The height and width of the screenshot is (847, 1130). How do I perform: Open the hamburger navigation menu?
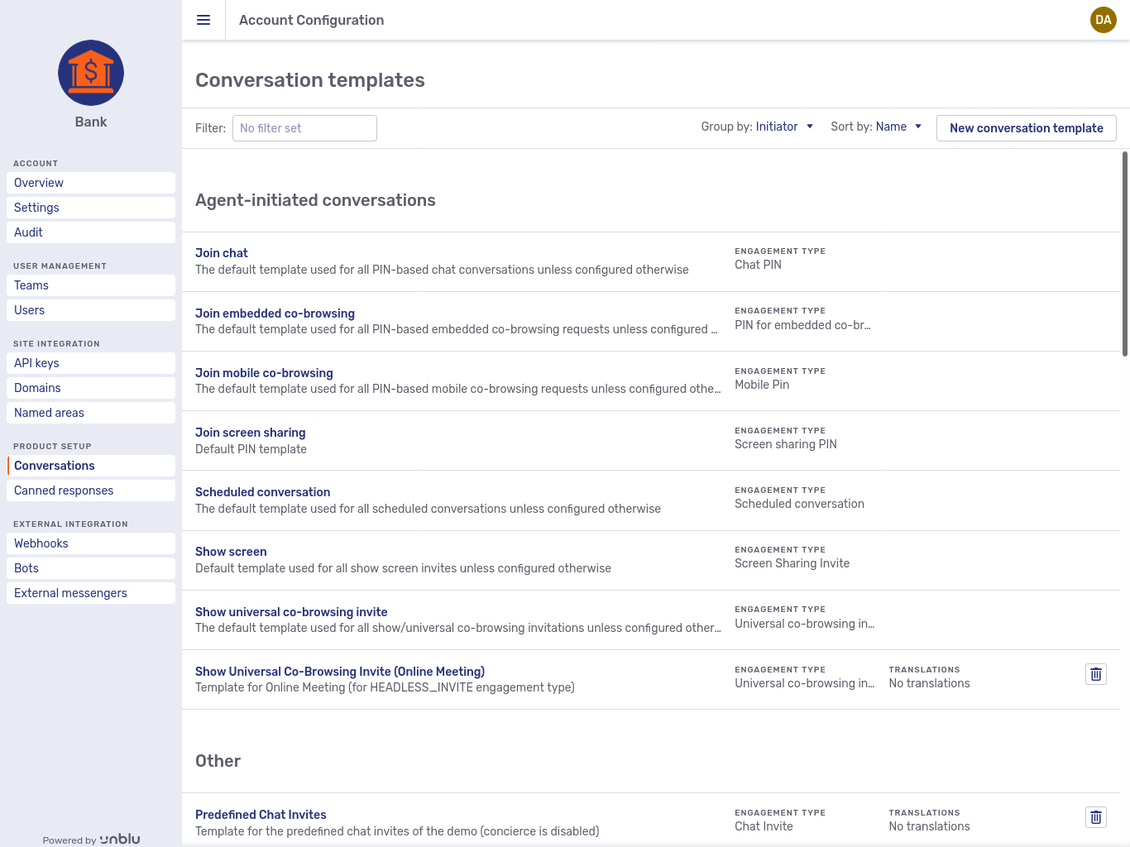tap(203, 20)
